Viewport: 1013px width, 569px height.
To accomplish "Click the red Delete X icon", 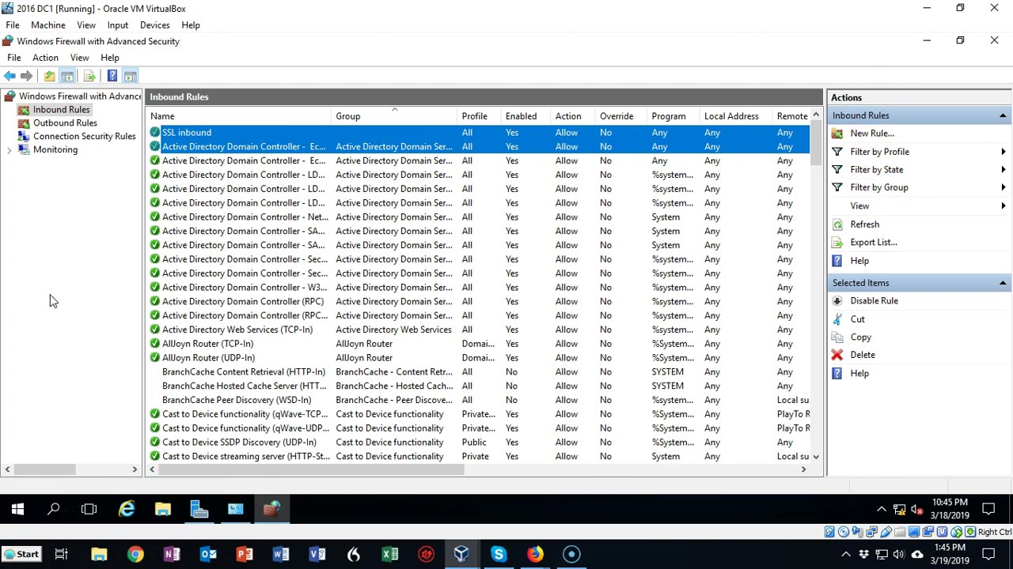I will point(837,355).
